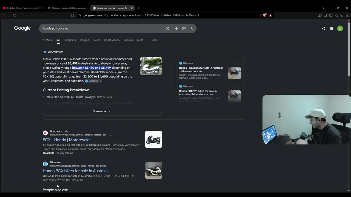Image resolution: width=351 pixels, height=197 pixels.
Task: Go back to the previous page
Action: coord(4,15)
